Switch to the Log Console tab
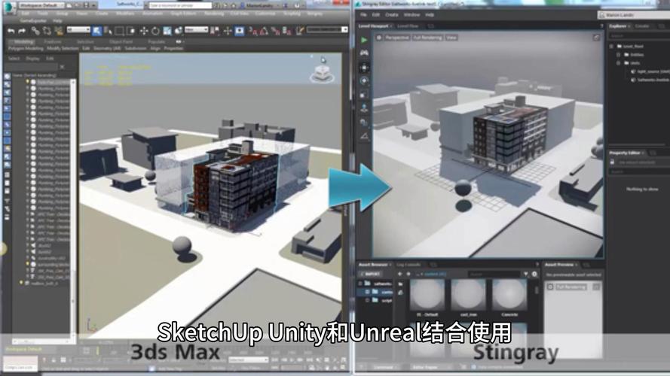The height and width of the screenshot is (376, 670). [x=408, y=265]
